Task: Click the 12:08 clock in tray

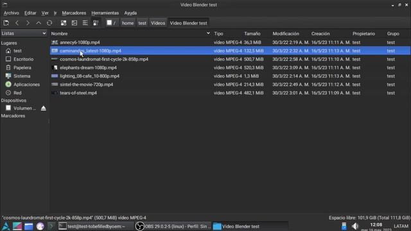Action: click(x=376, y=225)
